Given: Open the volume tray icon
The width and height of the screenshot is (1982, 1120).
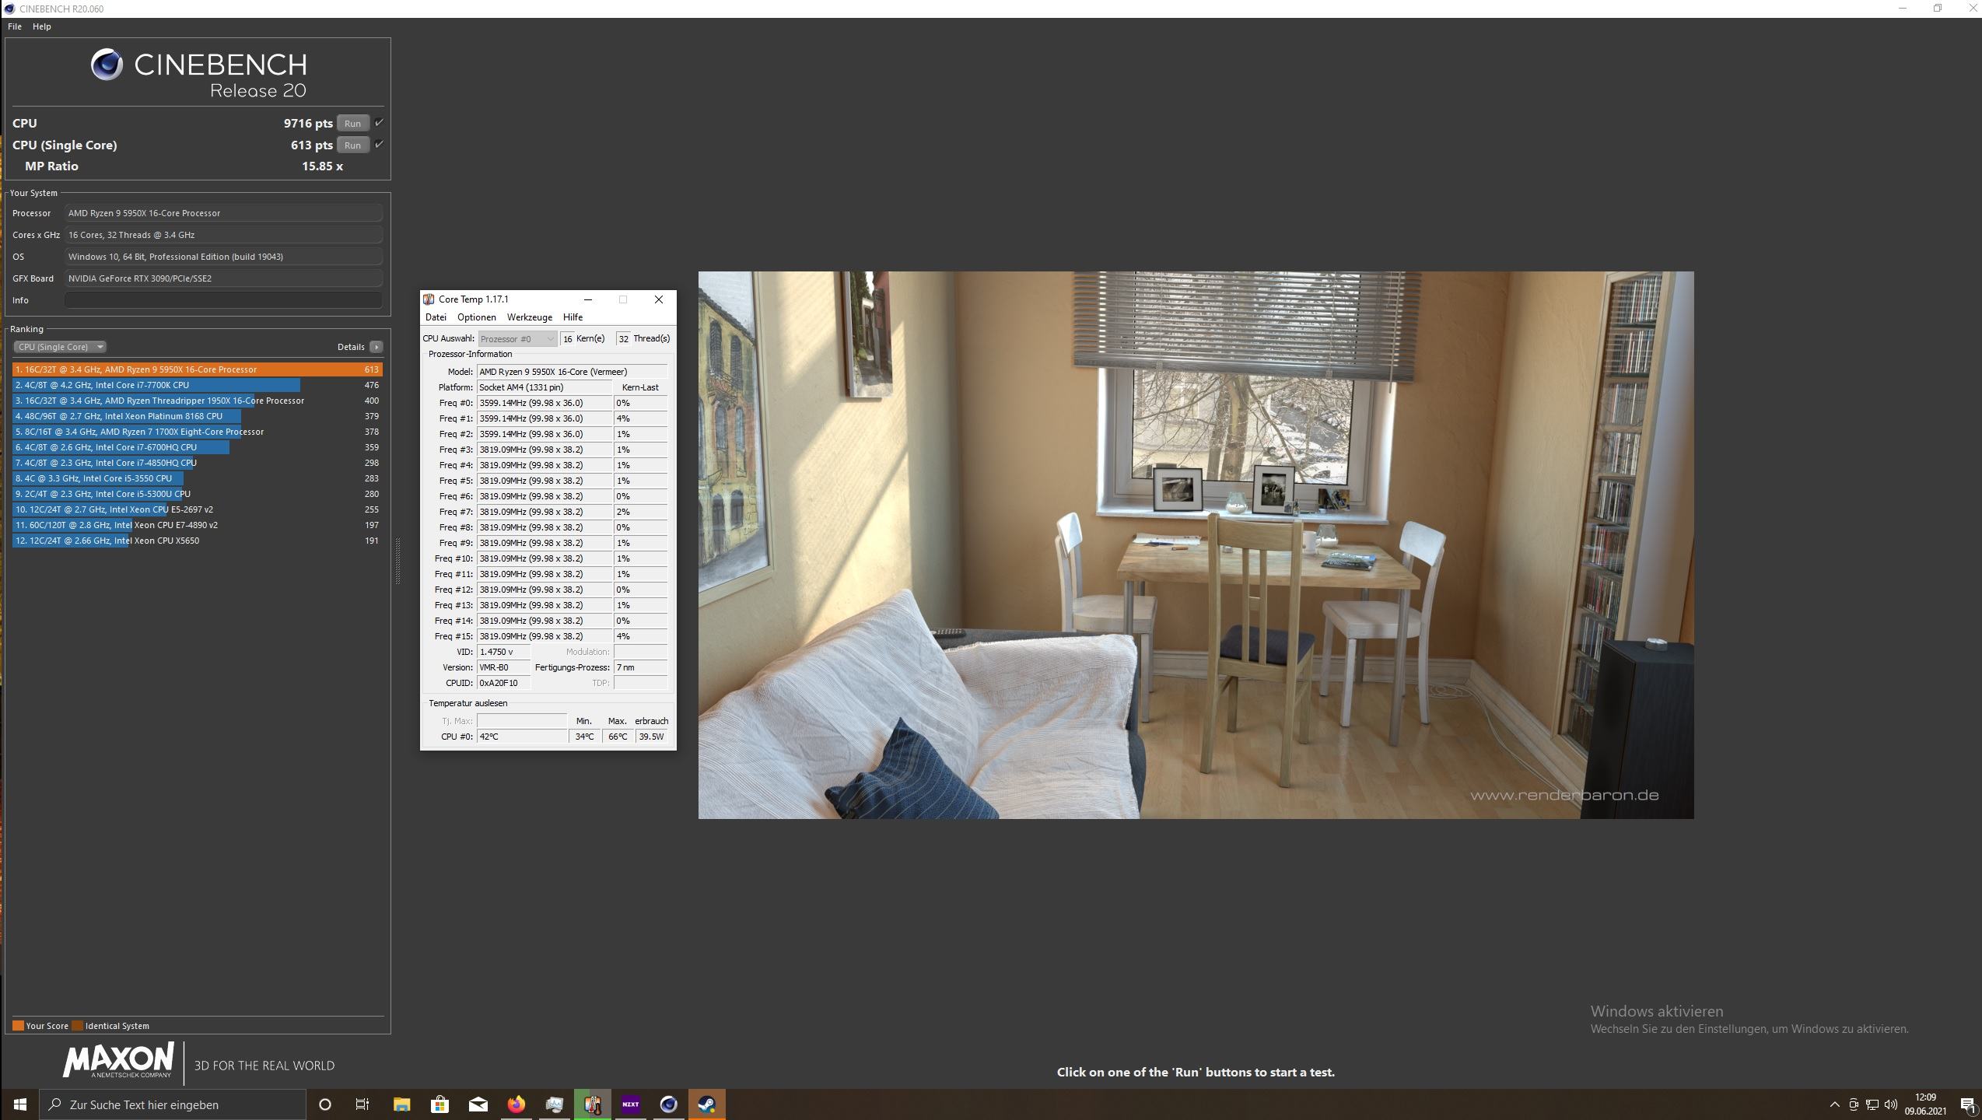Looking at the screenshot, I should tap(1891, 1104).
